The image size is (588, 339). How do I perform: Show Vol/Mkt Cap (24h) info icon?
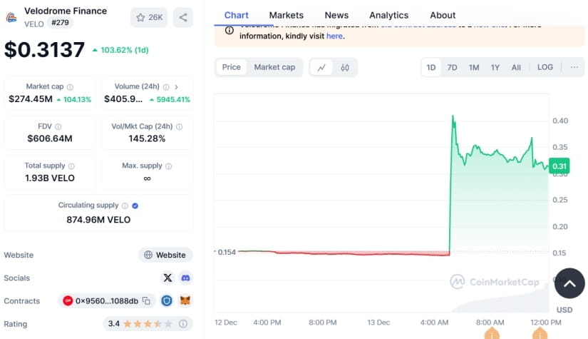(x=179, y=127)
